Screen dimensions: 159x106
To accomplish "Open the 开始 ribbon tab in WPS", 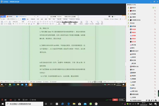I will (x=24, y=19).
